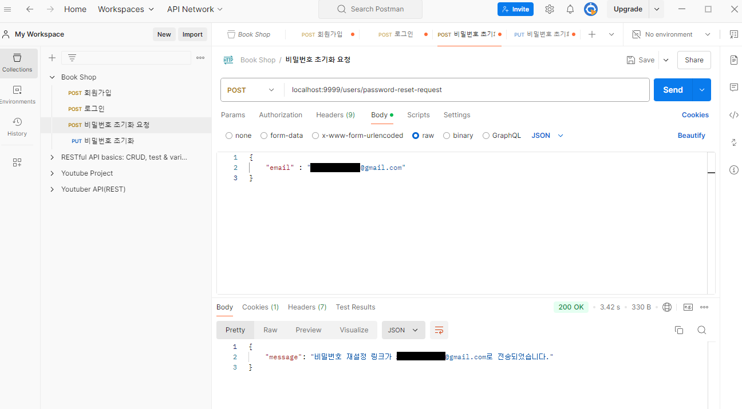742x409 pixels.
Task: Open the History sidebar panel
Action: tap(17, 127)
